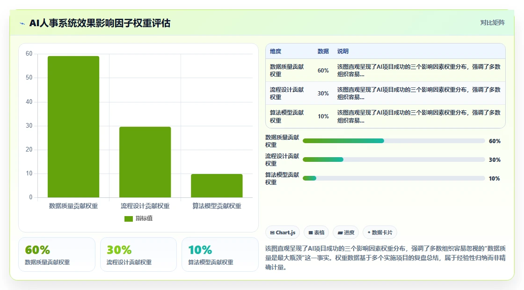Screen dimensions: 524x290
Task: Select the 进度 tag
Action: coord(346,232)
